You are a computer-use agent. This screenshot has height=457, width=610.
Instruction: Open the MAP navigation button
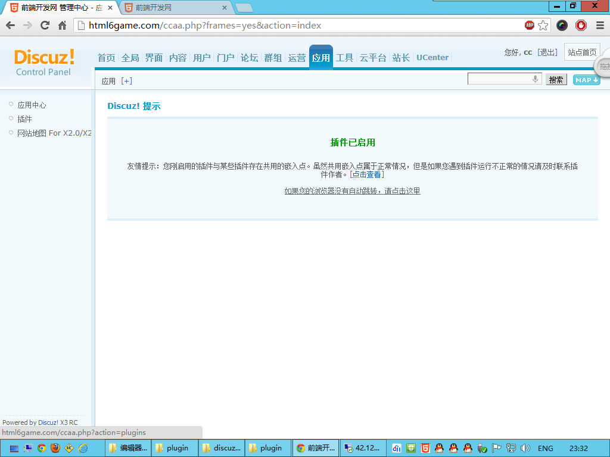(x=586, y=80)
